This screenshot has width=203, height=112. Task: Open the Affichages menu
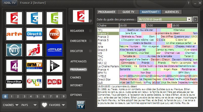(x=79, y=61)
